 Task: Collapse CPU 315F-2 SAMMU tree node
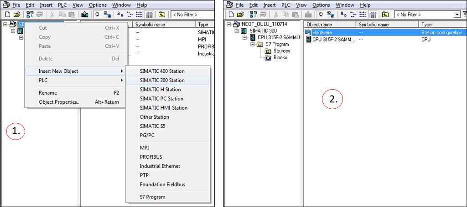point(244,37)
